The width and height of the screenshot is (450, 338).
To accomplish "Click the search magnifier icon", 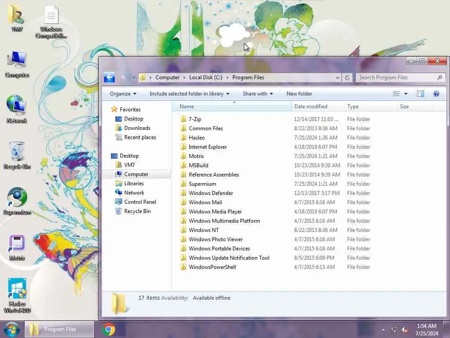I will (439, 77).
